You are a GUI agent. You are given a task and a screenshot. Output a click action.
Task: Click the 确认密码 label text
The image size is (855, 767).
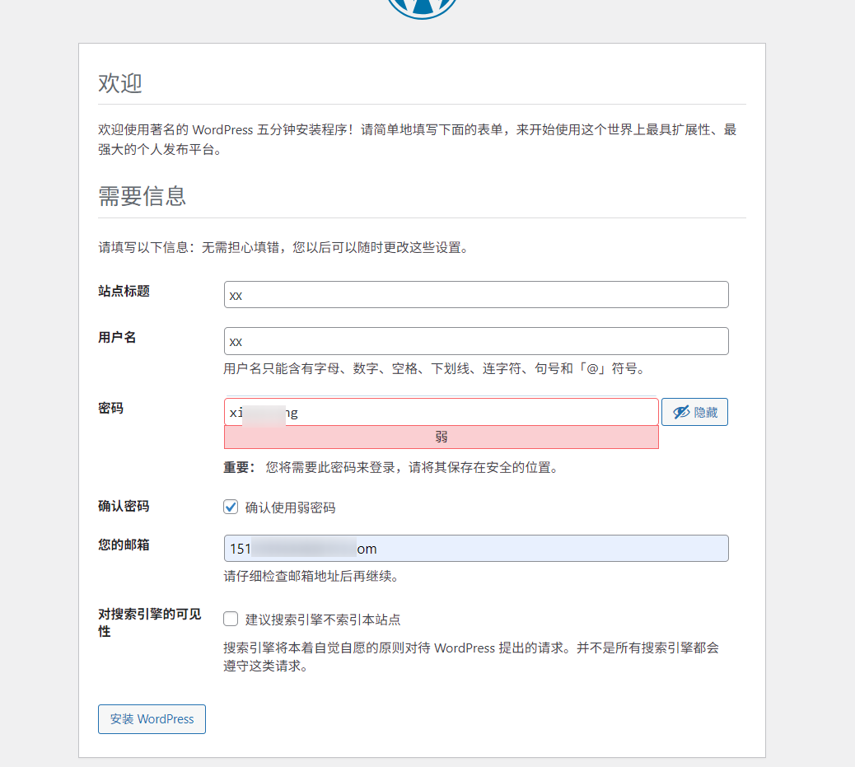(124, 506)
